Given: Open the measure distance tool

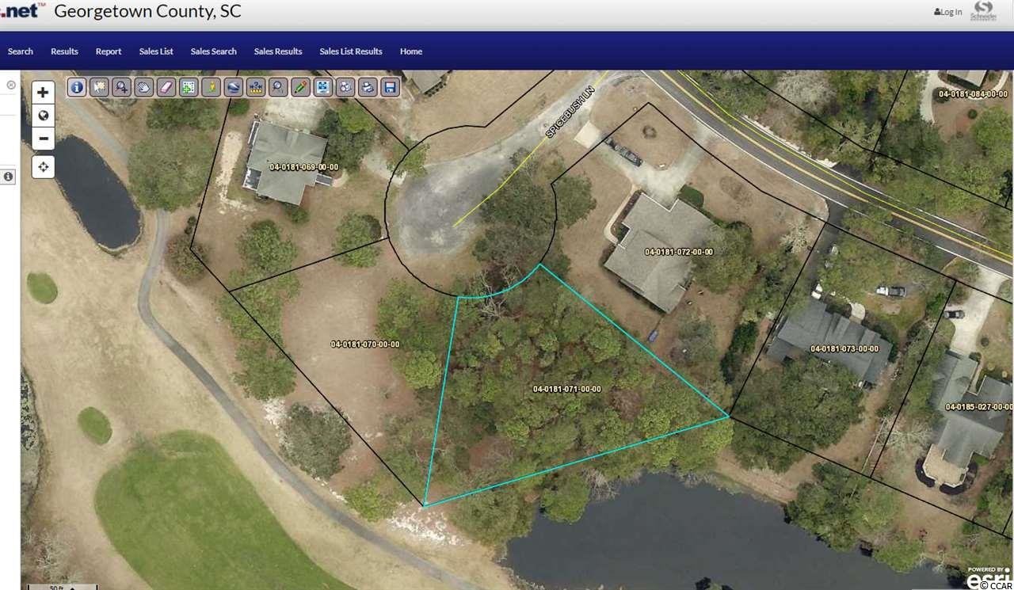Looking at the screenshot, I should (256, 87).
